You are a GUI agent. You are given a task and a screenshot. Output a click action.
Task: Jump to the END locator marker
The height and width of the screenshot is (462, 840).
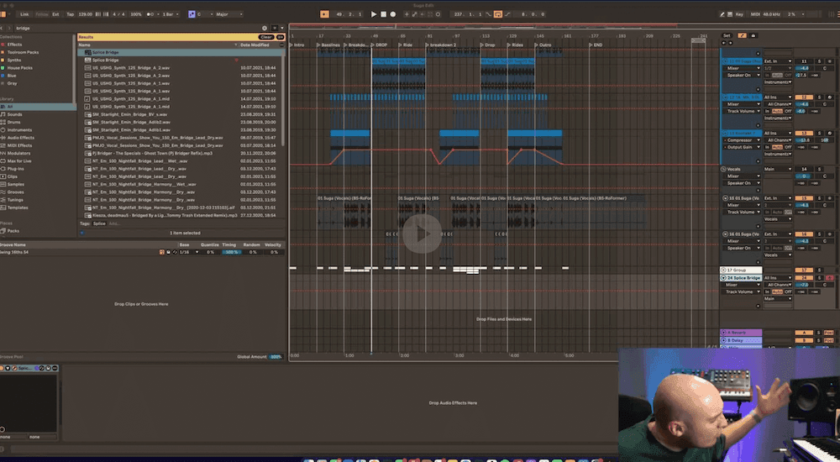(x=596, y=45)
